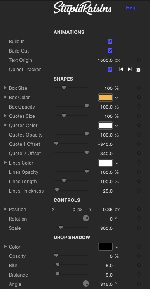This screenshot has width=150, height=289.
Task: Click the drop shadow Angle dial
Action: point(86,284)
